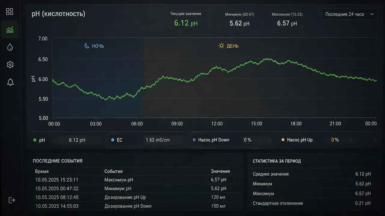385x216 pixels.
Task: Open settings gear icon in sidebar
Action: [x=10, y=64]
